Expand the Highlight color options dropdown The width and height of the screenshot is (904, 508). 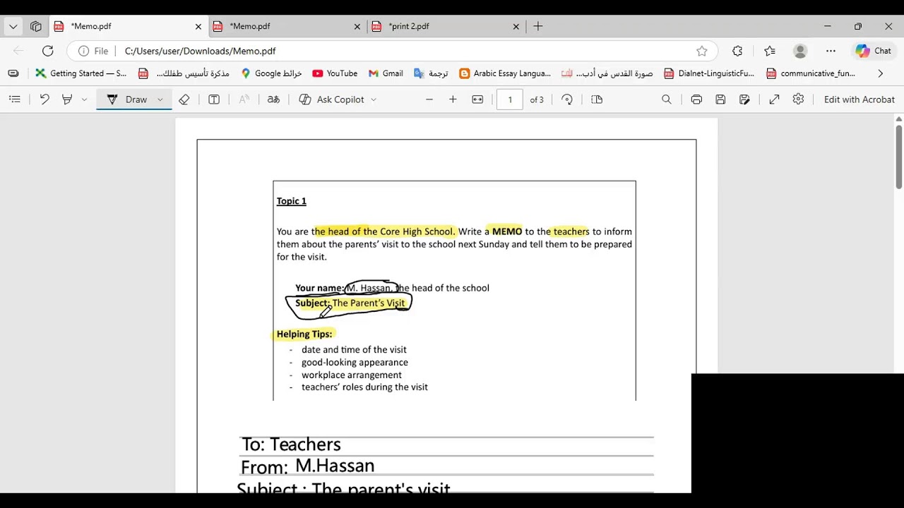pos(84,99)
